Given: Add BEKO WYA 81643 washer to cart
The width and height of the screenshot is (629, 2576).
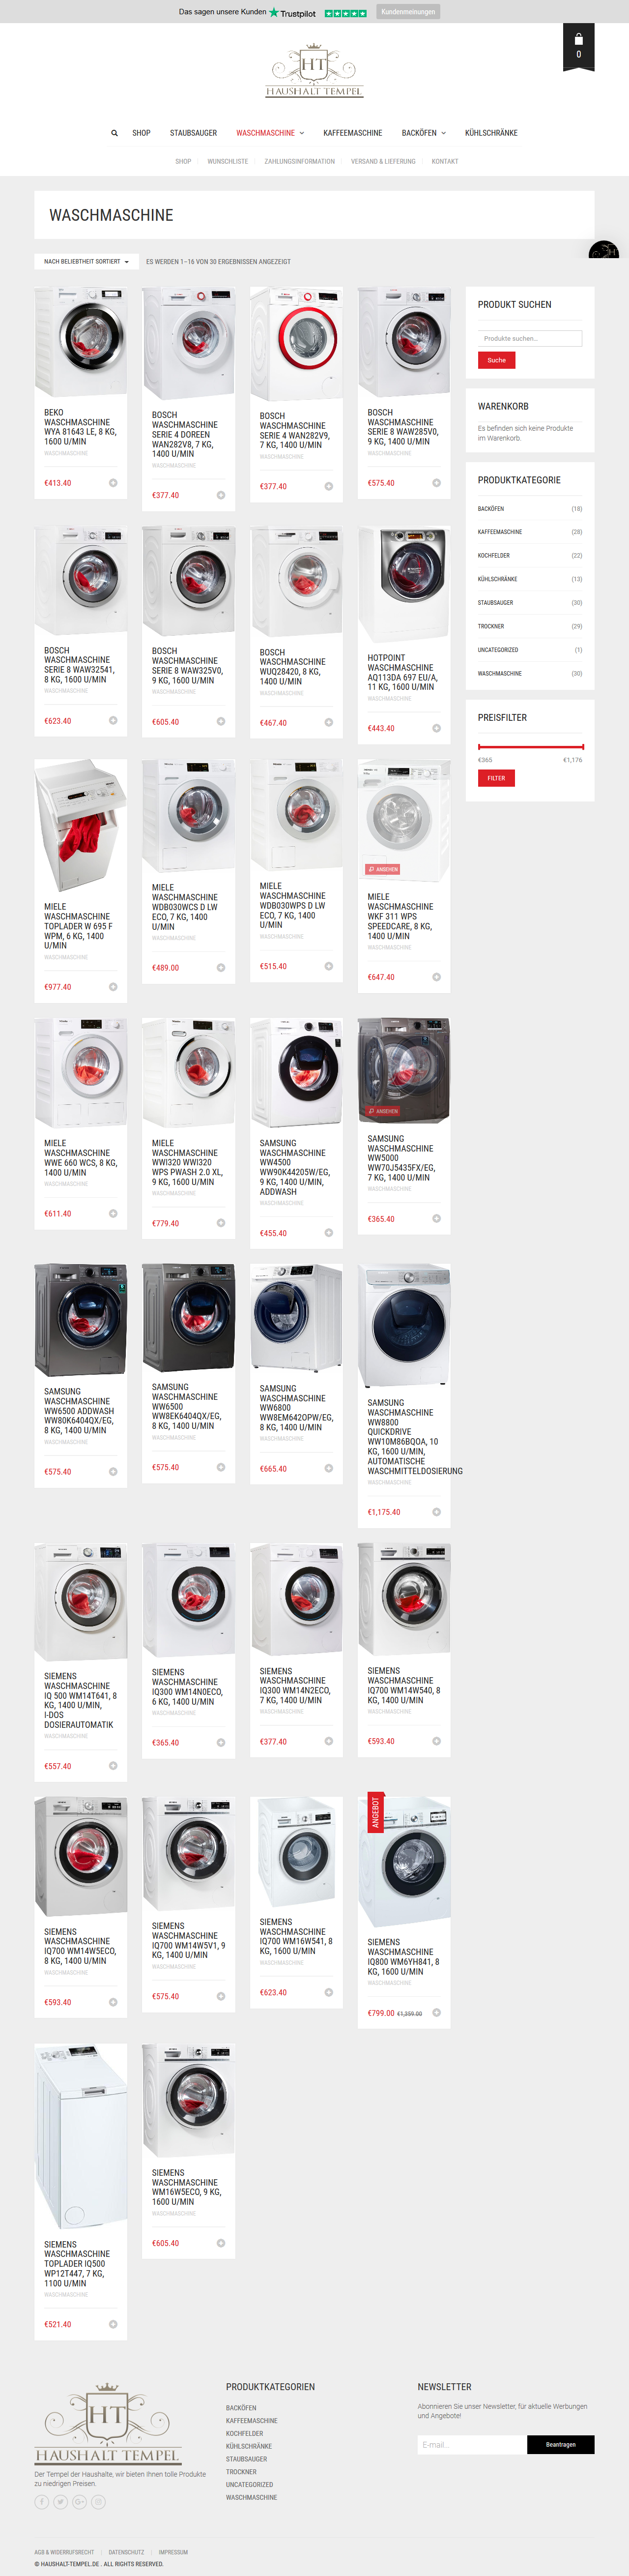Looking at the screenshot, I should pos(113,483).
